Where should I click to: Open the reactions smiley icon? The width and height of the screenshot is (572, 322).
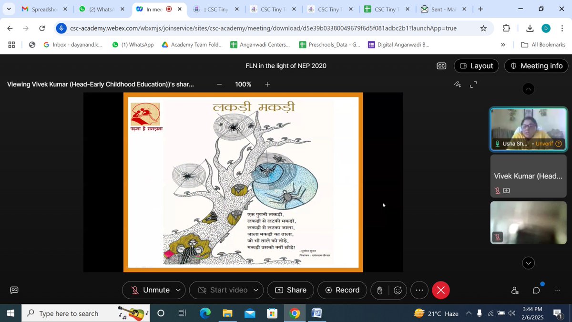398,290
